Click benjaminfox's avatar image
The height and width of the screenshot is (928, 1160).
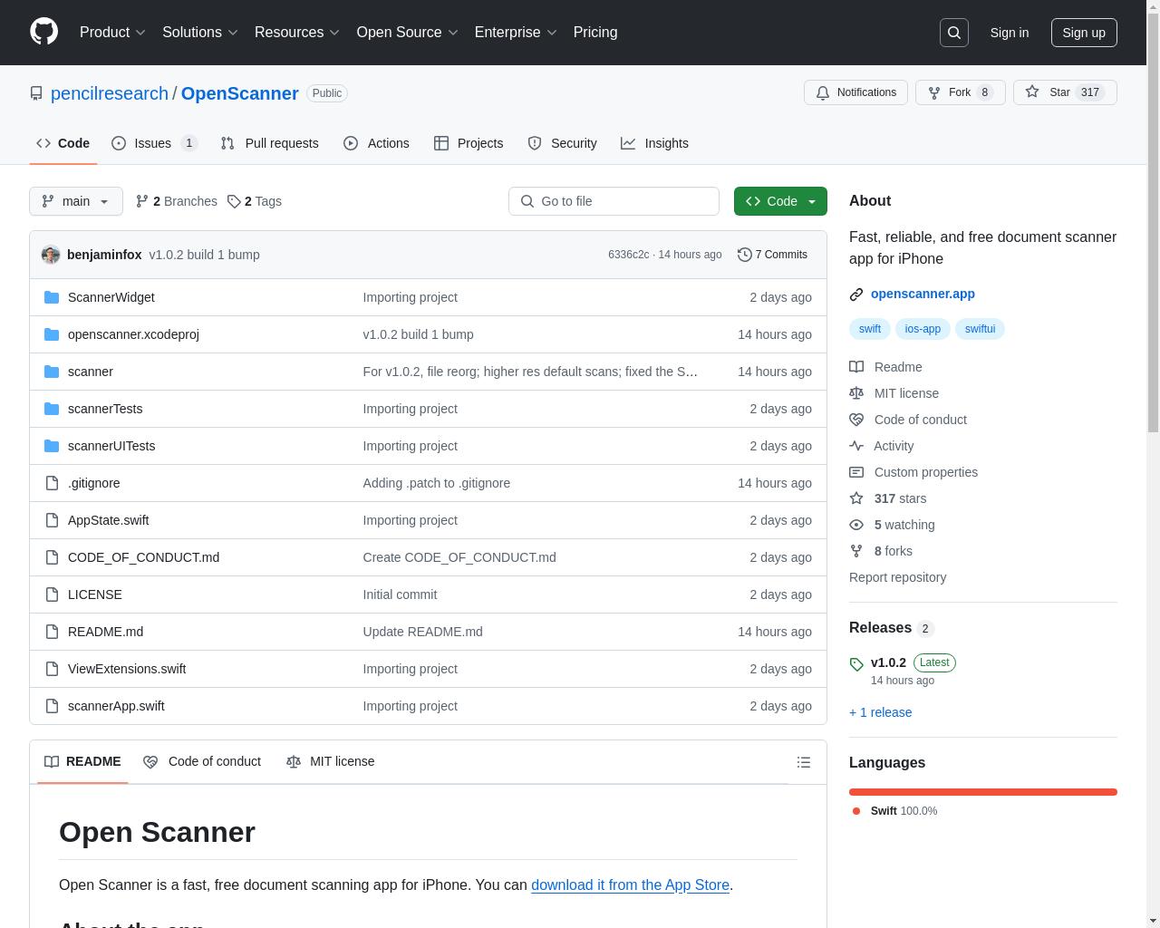(51, 255)
